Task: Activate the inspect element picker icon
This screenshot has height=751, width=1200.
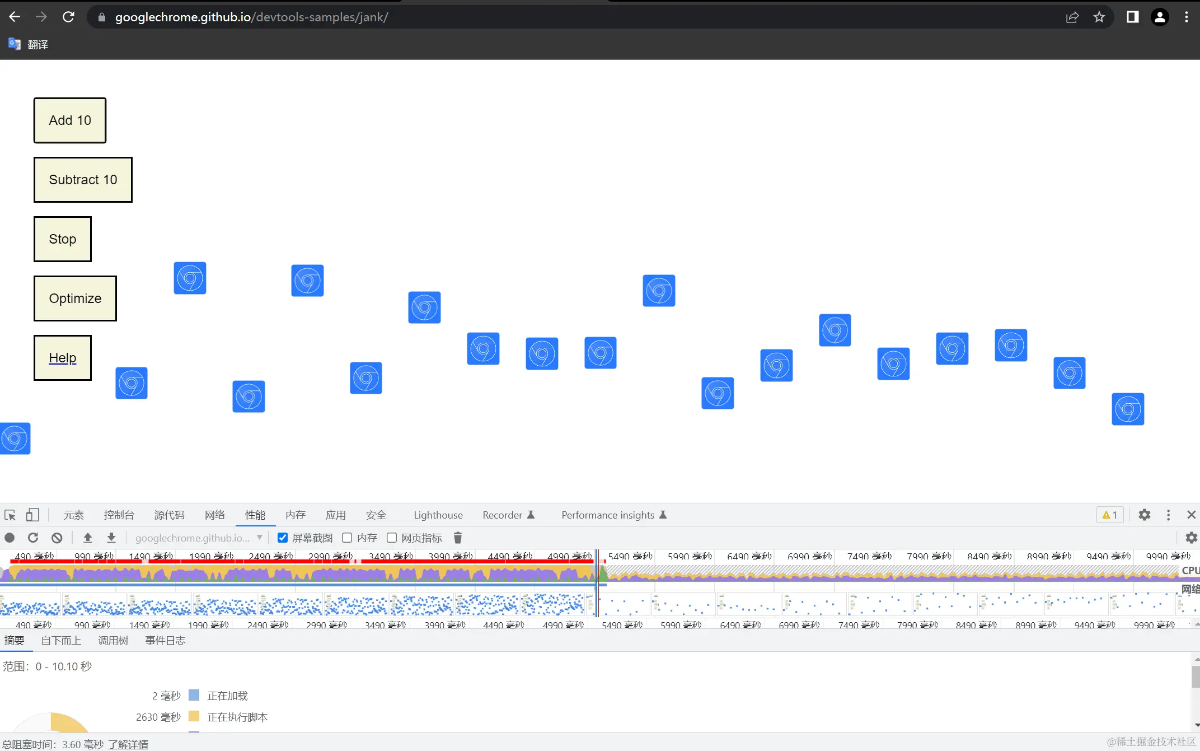Action: coord(10,515)
